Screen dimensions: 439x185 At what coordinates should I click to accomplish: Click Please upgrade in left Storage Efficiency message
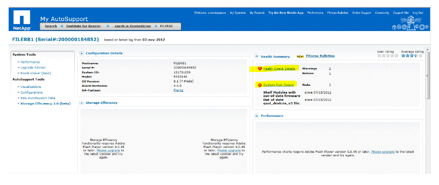[108, 151]
